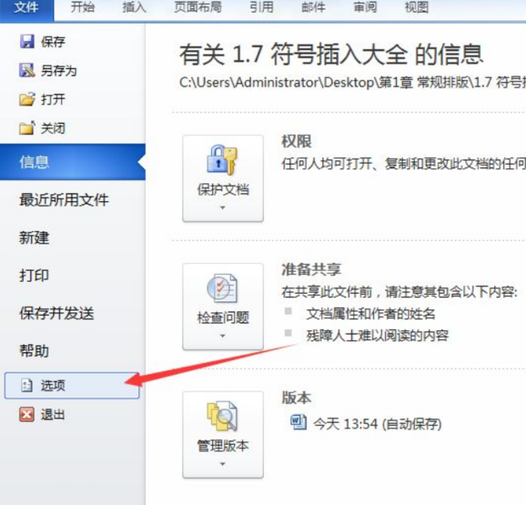Expand the 管理版本 dropdown arrow
526x505 pixels.
(x=222, y=464)
